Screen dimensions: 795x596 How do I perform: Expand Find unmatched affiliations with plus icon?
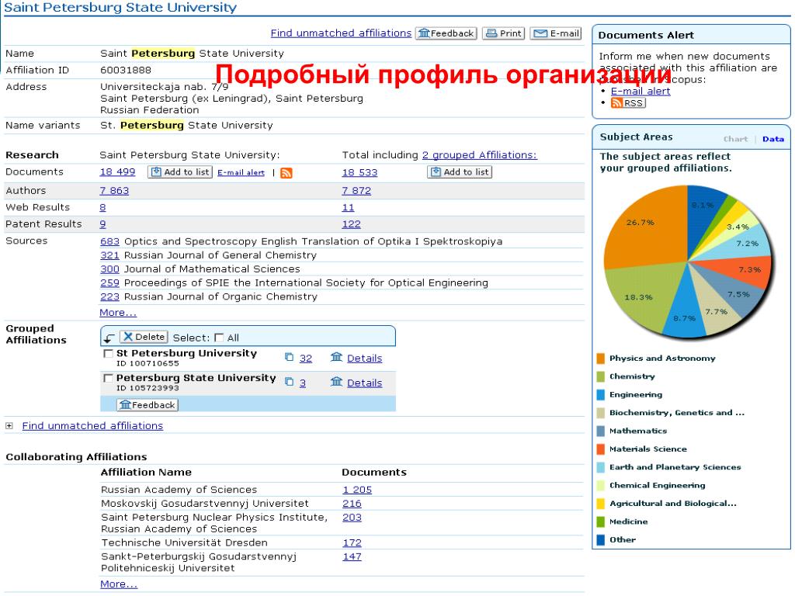click(9, 426)
